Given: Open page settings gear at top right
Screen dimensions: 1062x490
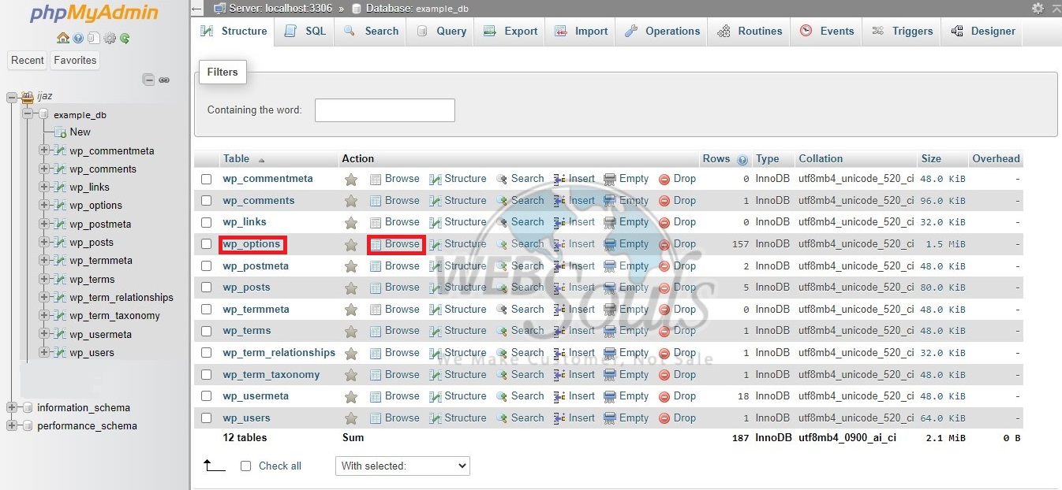Looking at the screenshot, I should point(1038,8).
